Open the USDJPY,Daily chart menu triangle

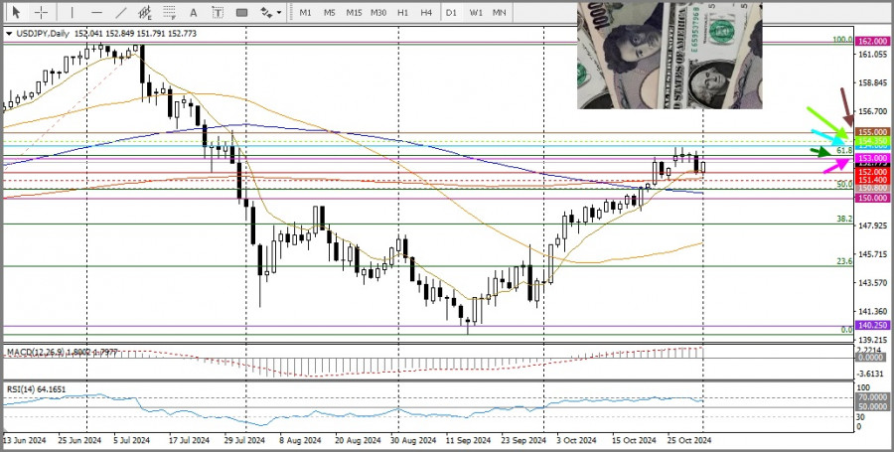(9, 34)
